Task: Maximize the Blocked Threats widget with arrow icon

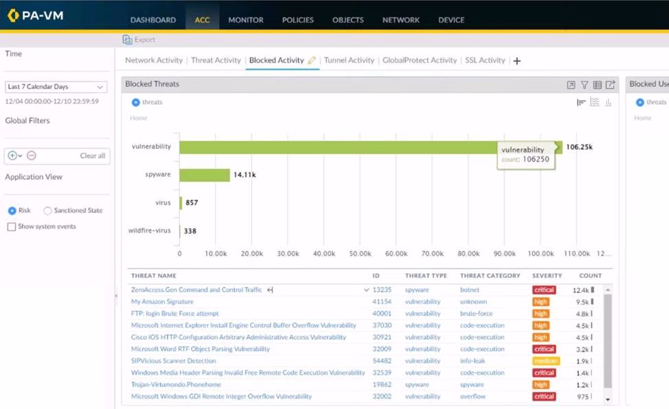Action: point(571,85)
